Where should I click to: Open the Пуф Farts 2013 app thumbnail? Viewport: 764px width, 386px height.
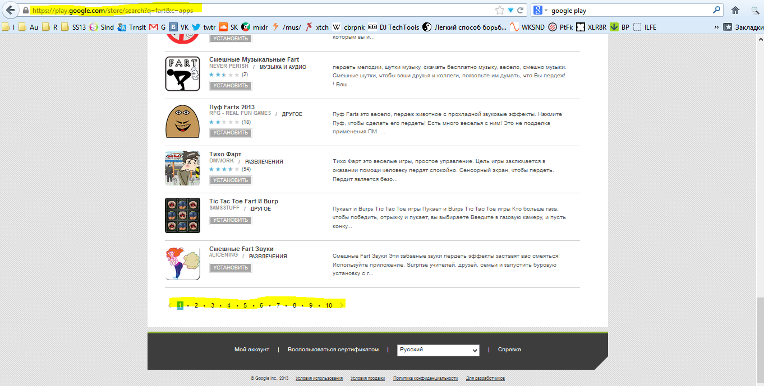click(x=182, y=120)
